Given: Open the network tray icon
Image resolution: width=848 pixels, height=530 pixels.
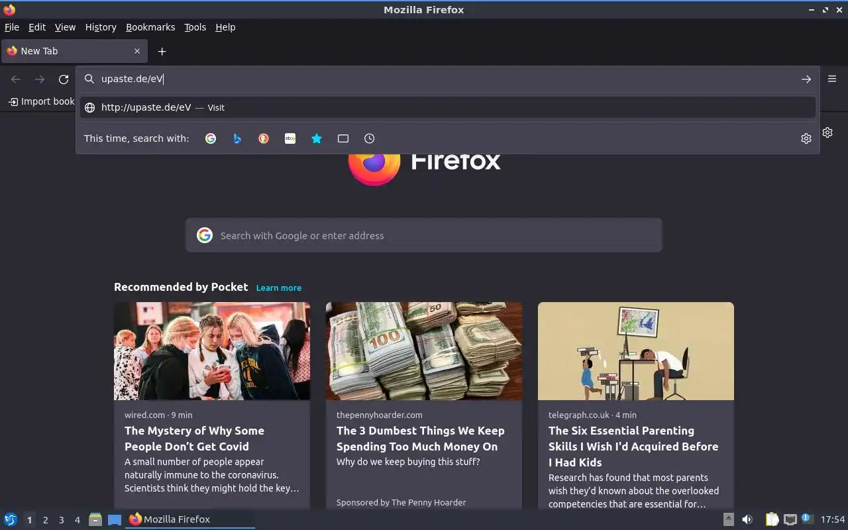Looking at the screenshot, I should 790,519.
